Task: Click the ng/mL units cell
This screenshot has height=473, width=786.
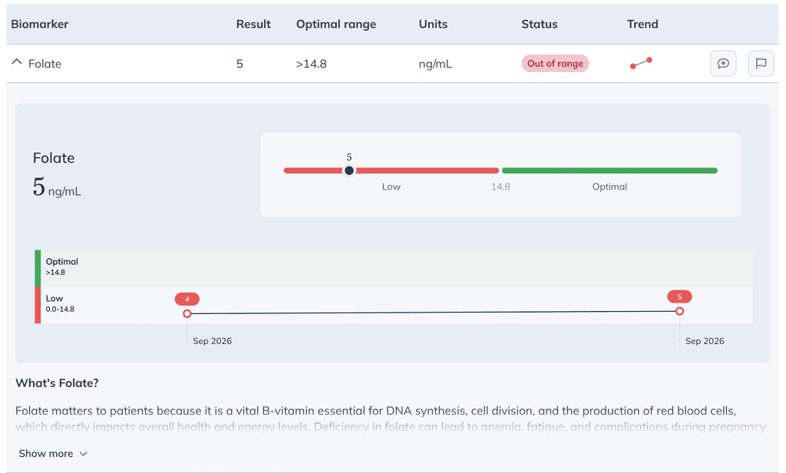Action: point(435,64)
